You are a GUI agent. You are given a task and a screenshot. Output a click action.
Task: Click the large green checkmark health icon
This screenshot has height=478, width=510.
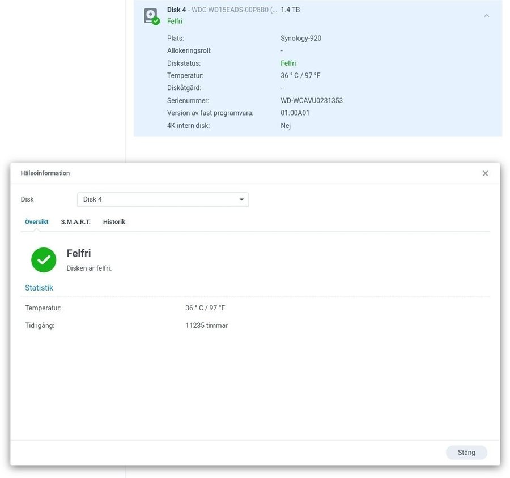coord(44,260)
